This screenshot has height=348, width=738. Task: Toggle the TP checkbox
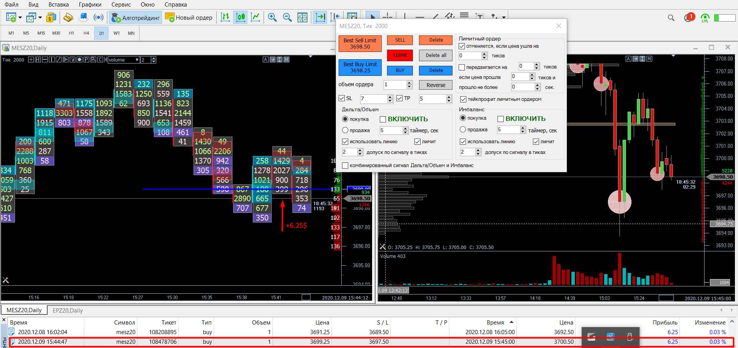tap(399, 99)
